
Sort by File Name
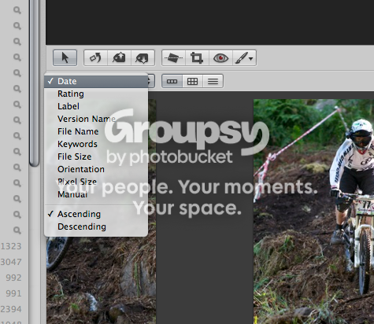coord(96,131)
